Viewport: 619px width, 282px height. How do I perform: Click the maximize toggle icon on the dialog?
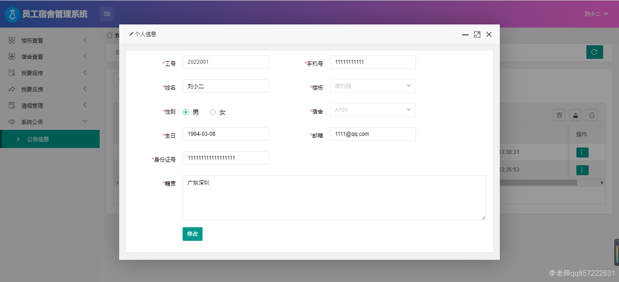click(477, 34)
